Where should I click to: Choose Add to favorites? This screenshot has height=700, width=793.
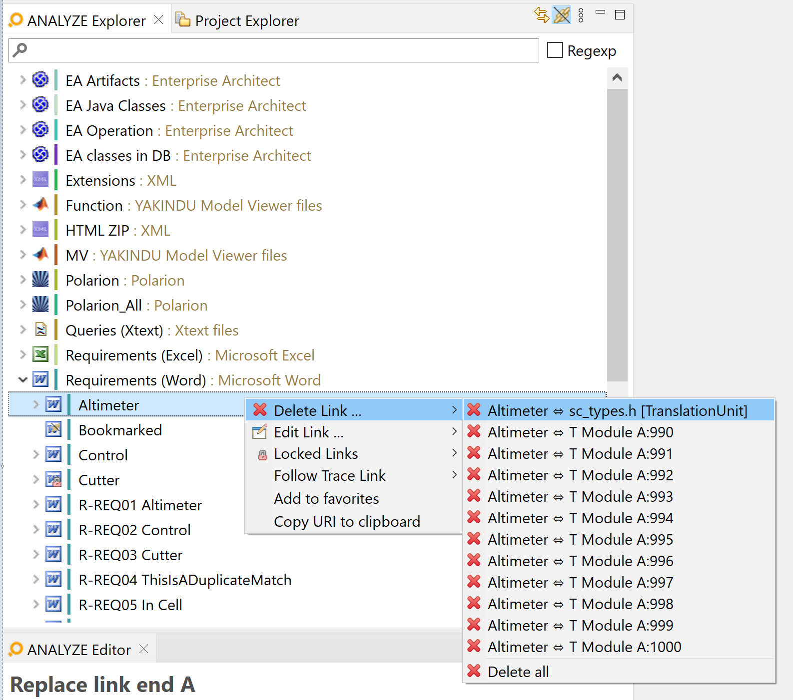coord(354,498)
